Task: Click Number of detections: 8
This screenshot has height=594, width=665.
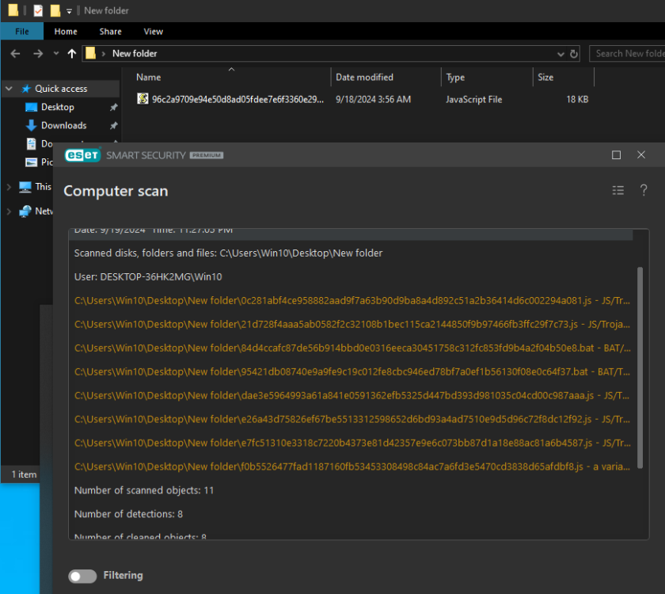Action: click(128, 514)
